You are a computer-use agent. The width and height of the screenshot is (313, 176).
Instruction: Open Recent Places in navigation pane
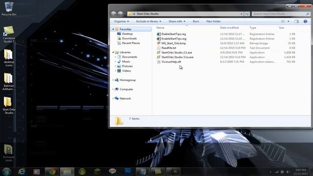[x=131, y=43]
